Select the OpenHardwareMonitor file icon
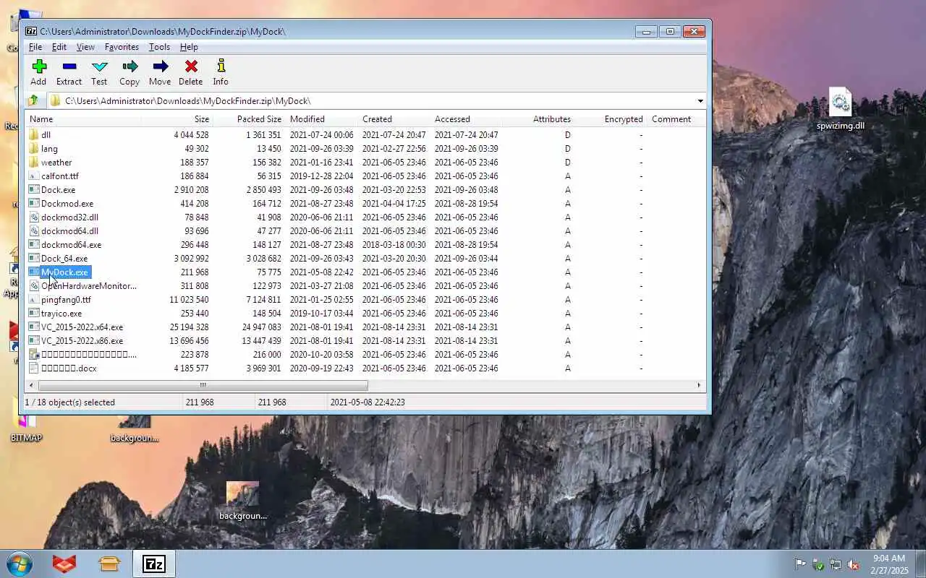 click(33, 285)
